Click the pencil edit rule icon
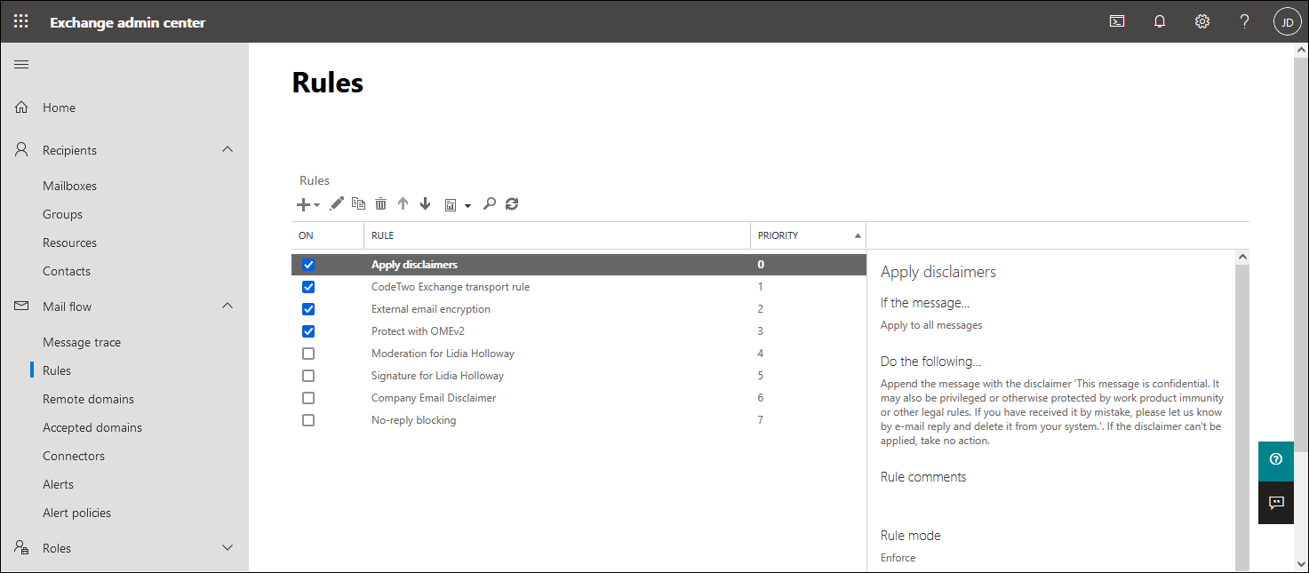Screen dimensions: 1309x573 [336, 204]
